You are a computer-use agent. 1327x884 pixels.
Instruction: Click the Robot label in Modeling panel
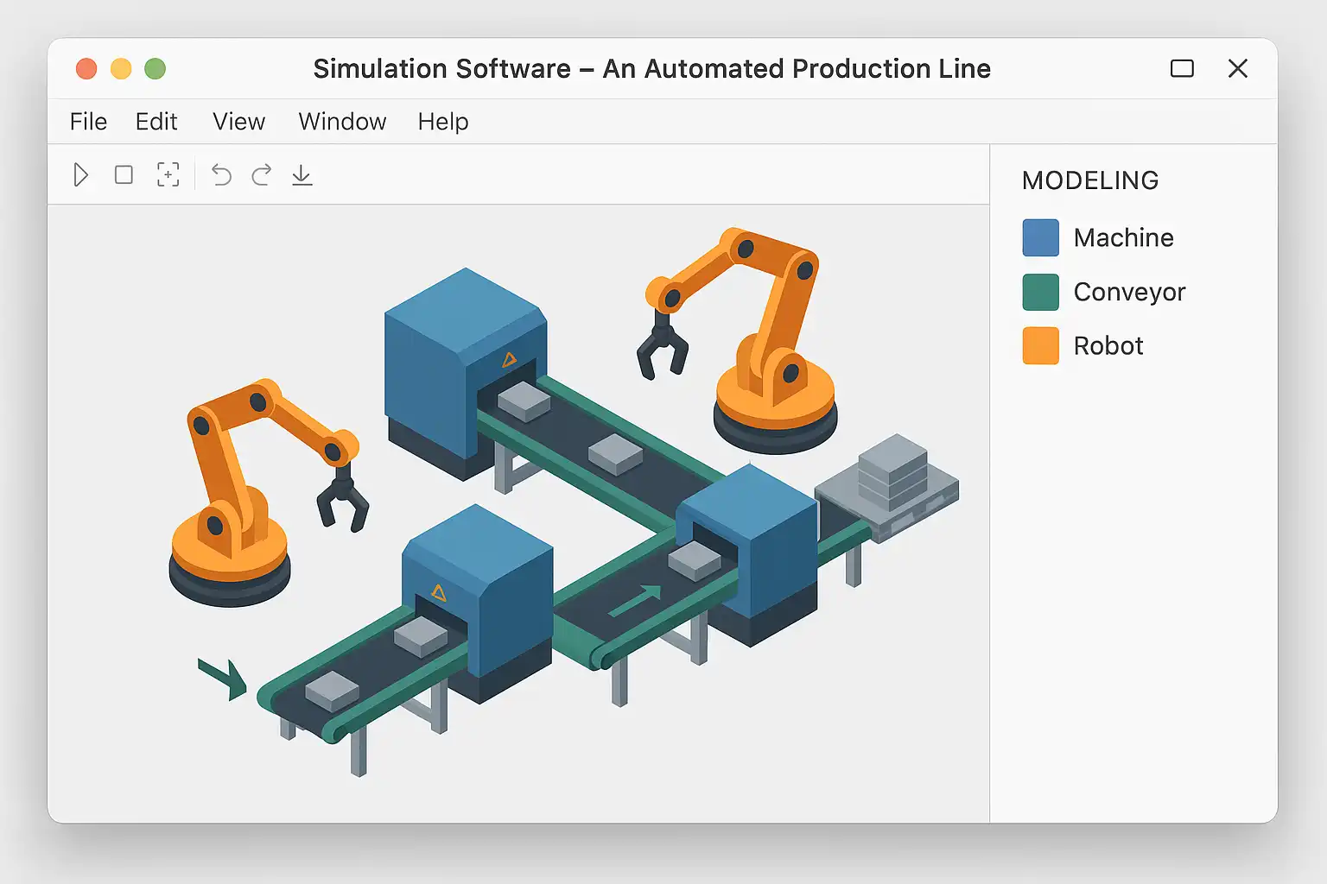coord(1108,345)
